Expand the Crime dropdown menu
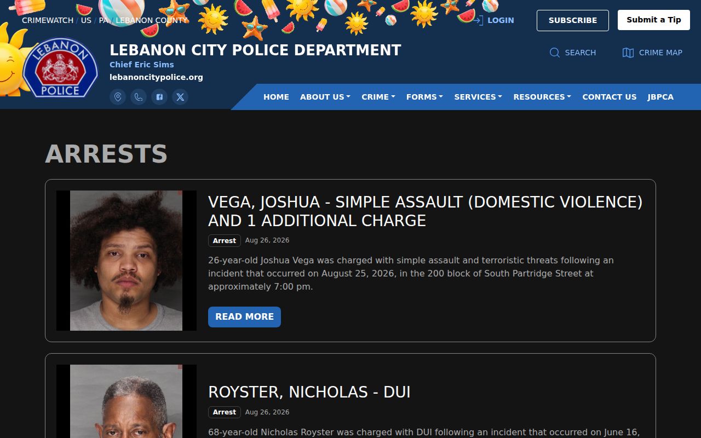The height and width of the screenshot is (438, 701). [378, 97]
